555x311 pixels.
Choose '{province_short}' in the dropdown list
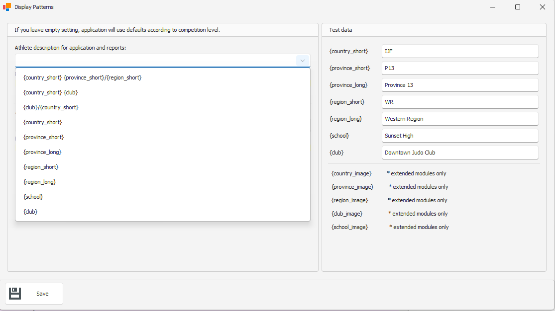pyautogui.click(x=44, y=137)
